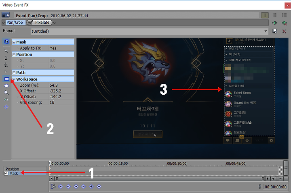Click the timeline scrollbar right arrow

coord(268,178)
